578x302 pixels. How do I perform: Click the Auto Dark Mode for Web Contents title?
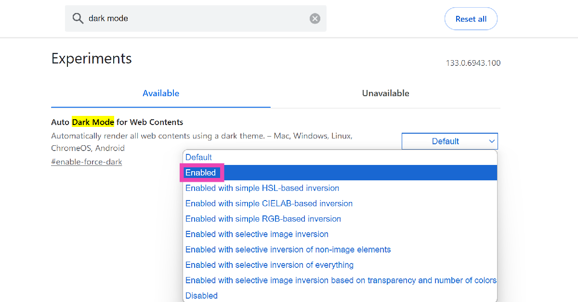(117, 122)
